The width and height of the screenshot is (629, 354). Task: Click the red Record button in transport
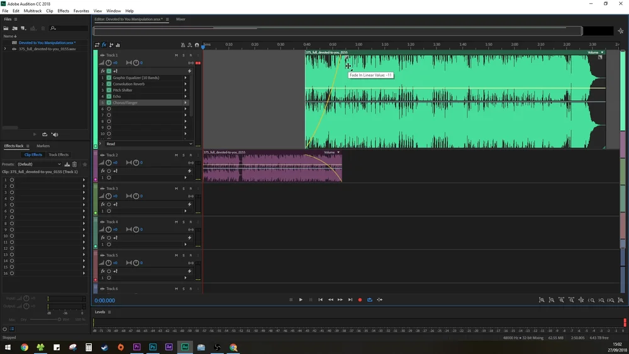click(360, 299)
